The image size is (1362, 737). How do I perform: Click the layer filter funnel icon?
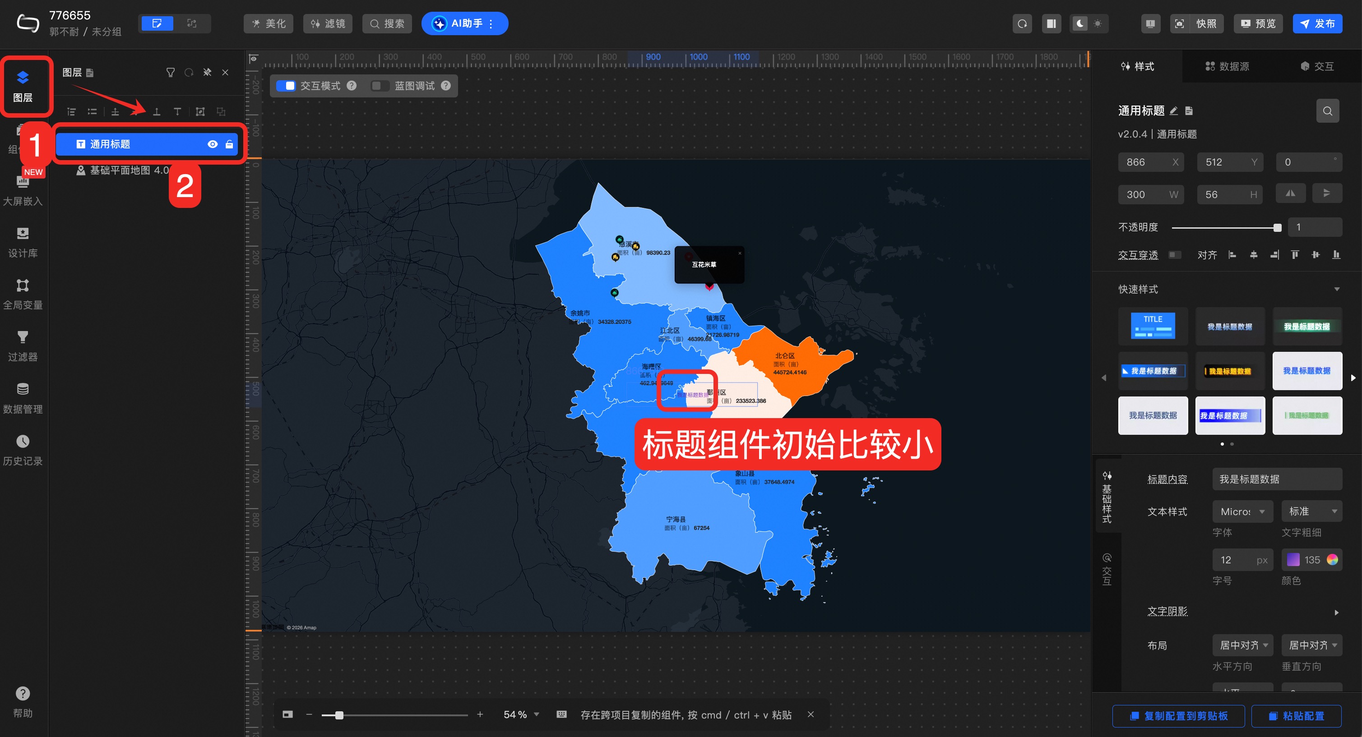170,72
